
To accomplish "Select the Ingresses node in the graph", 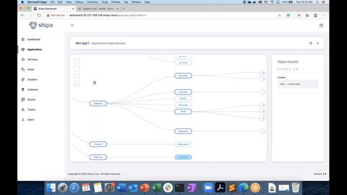I will [183, 131].
